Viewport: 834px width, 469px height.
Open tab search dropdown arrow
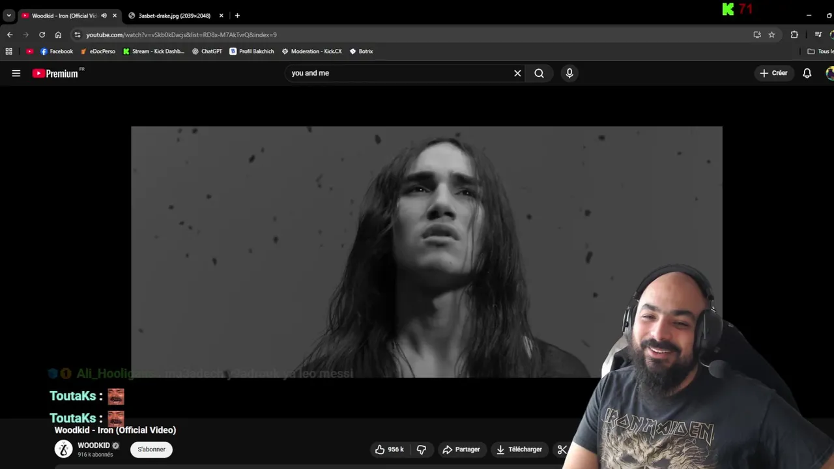pyautogui.click(x=8, y=16)
